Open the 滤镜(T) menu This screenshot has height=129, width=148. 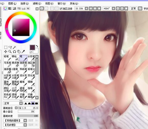[37, 4]
